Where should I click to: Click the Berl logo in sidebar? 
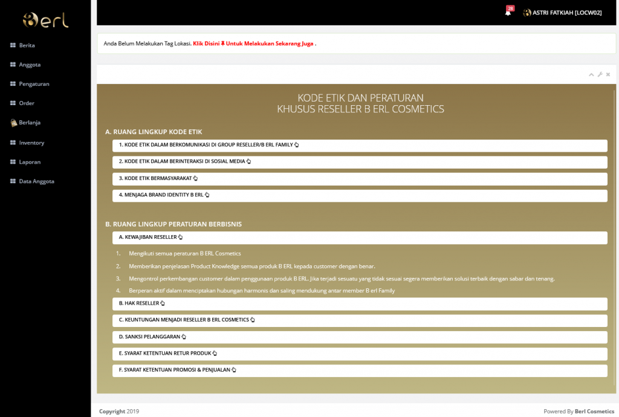[x=45, y=20]
